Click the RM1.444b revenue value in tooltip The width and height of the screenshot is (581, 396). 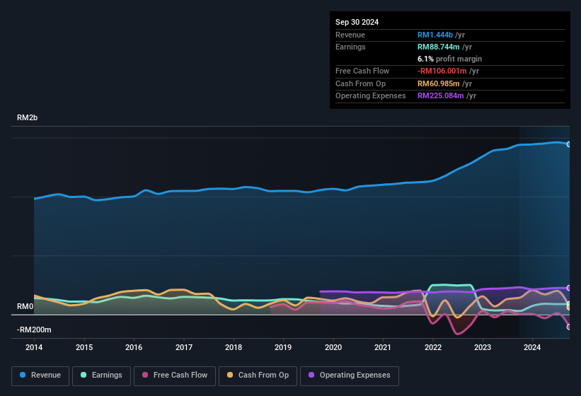click(x=435, y=35)
